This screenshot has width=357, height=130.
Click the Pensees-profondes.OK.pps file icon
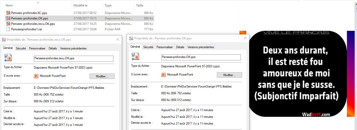[x=8, y=18]
